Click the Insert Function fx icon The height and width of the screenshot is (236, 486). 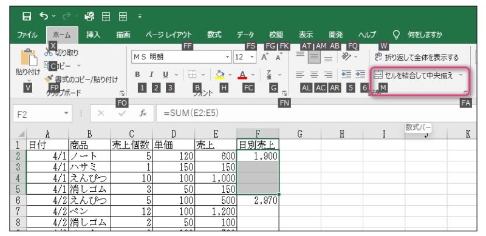tap(143, 113)
